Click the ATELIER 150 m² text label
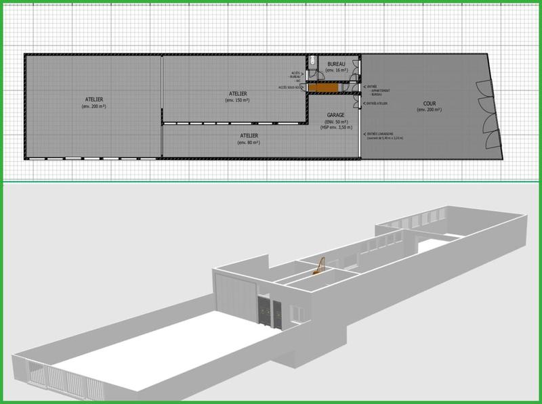542x404 pixels. point(238,95)
